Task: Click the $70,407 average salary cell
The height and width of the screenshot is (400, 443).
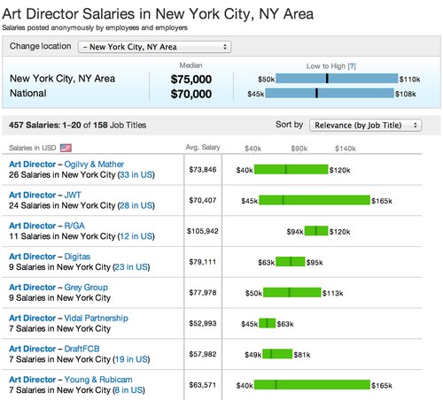Action: click(x=203, y=200)
